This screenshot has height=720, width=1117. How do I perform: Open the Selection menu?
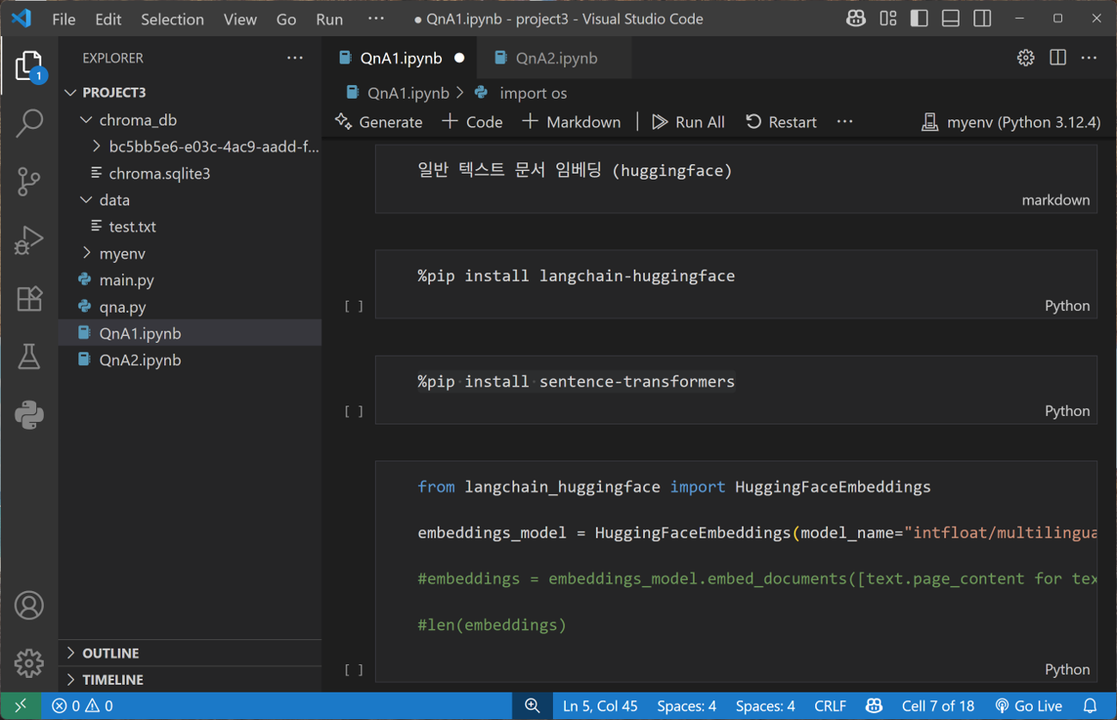(172, 19)
